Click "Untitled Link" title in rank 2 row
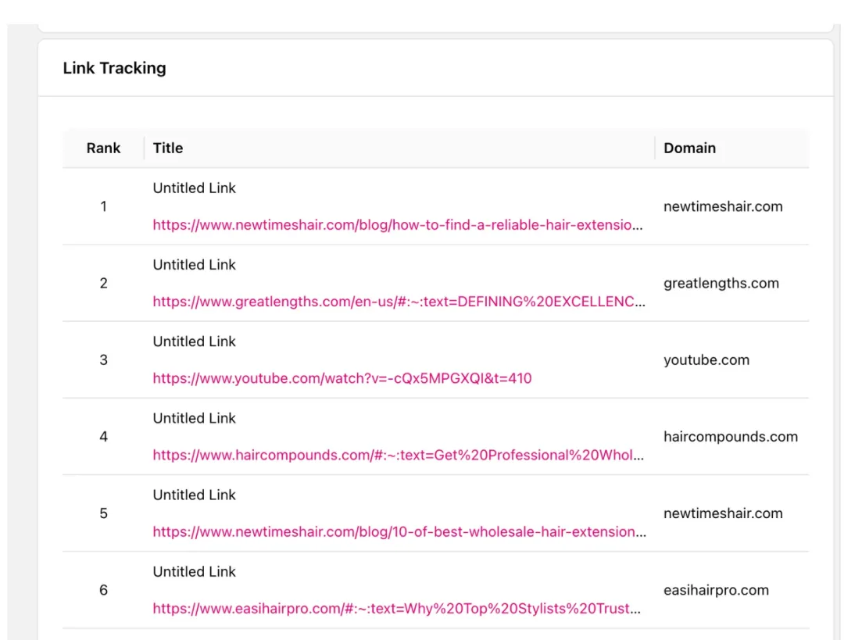844x640 pixels. tap(194, 265)
